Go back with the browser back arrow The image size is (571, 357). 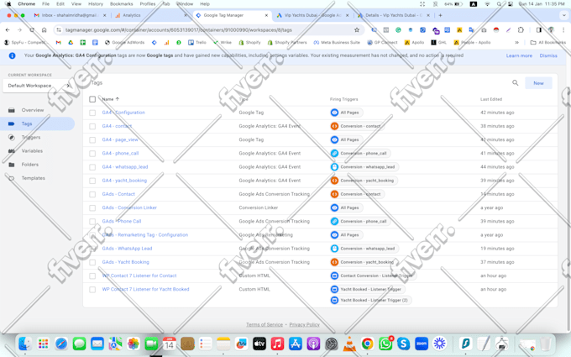[8, 30]
